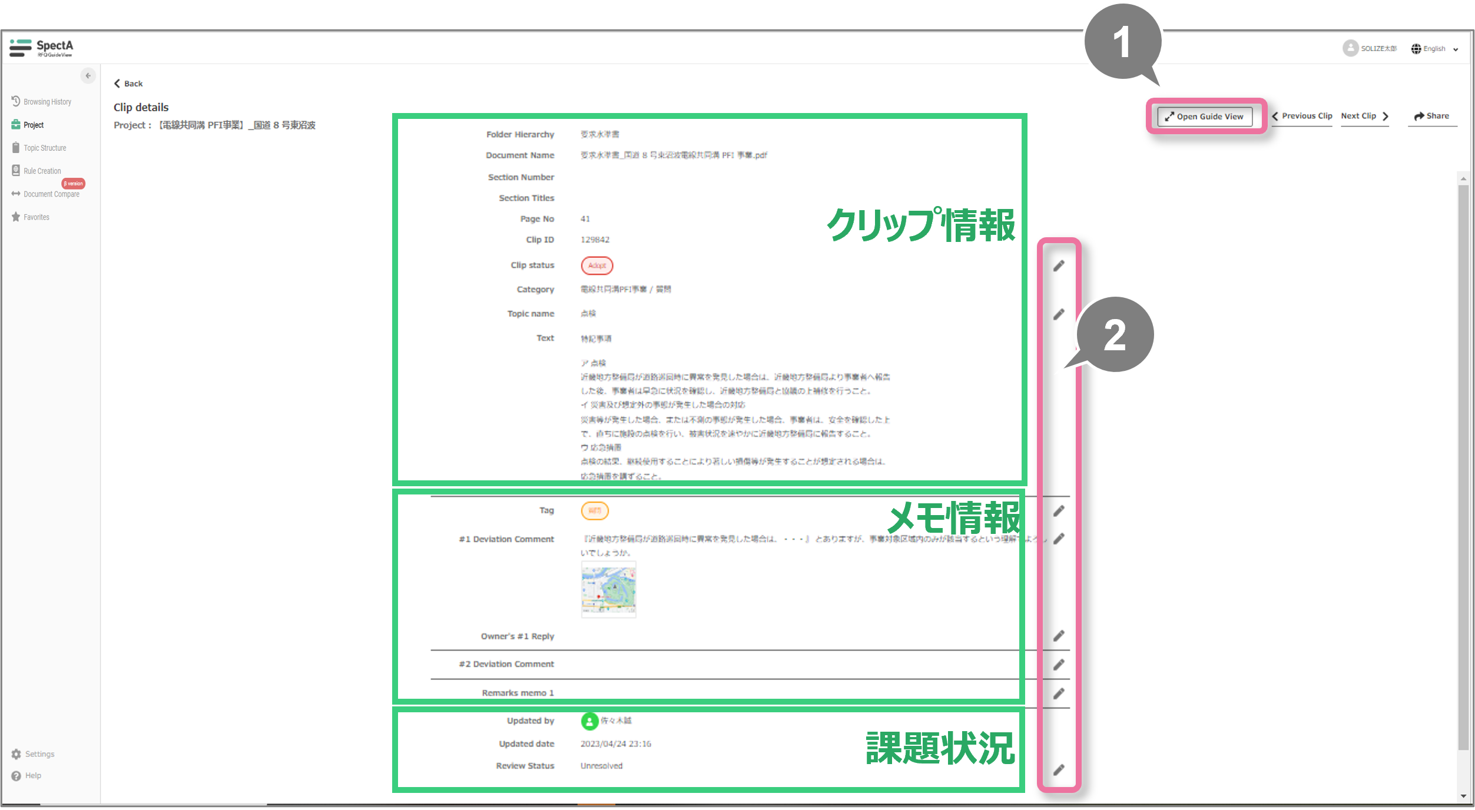
Task: Open Browsing History in sidebar
Action: click(47, 102)
